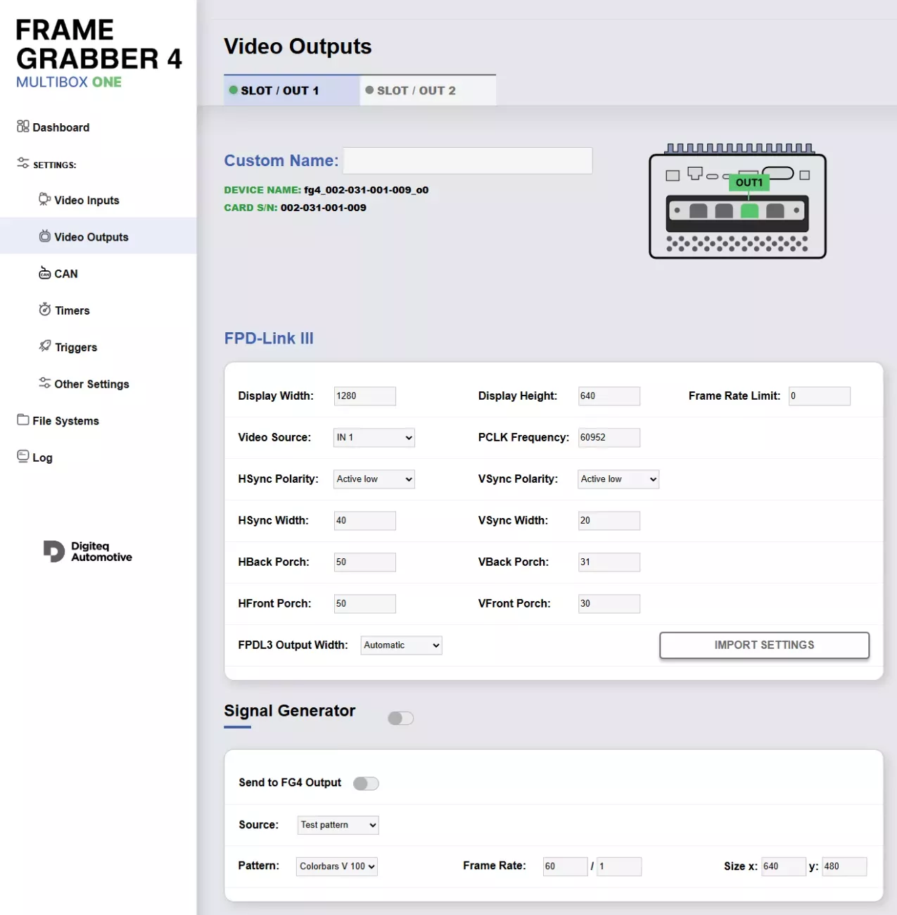
Task: Click the Timers stopwatch icon
Action: pos(44,310)
